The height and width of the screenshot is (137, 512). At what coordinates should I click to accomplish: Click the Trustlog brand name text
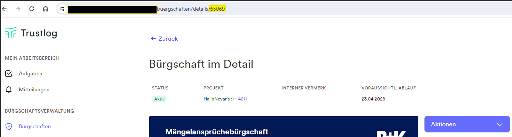pyautogui.click(x=39, y=33)
